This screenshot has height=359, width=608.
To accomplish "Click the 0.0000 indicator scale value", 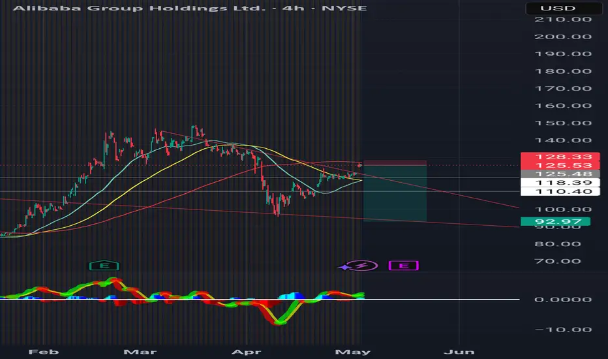I will click(563, 300).
